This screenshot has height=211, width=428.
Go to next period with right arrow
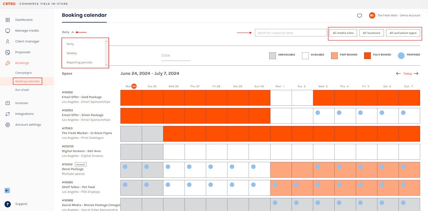[x=416, y=74]
